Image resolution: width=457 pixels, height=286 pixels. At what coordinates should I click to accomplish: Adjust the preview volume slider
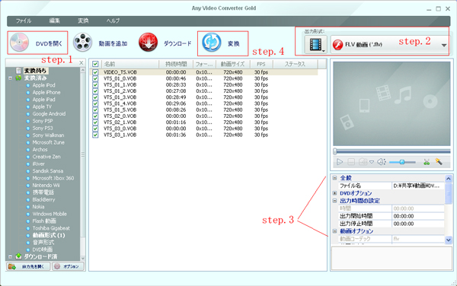point(402,162)
